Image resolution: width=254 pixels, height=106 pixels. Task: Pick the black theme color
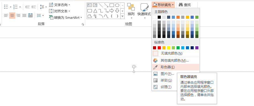(159, 17)
